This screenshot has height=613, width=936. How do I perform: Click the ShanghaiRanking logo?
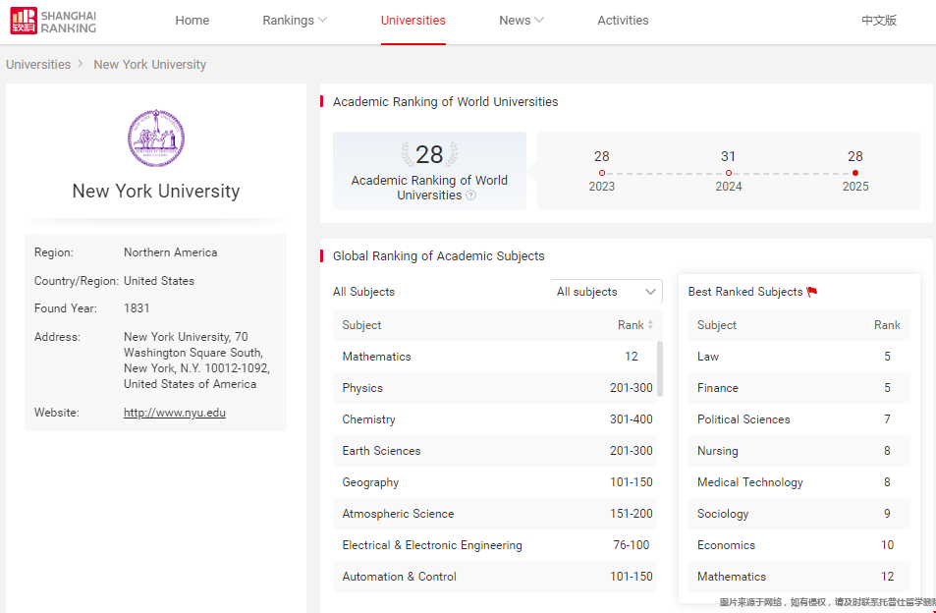click(52, 21)
